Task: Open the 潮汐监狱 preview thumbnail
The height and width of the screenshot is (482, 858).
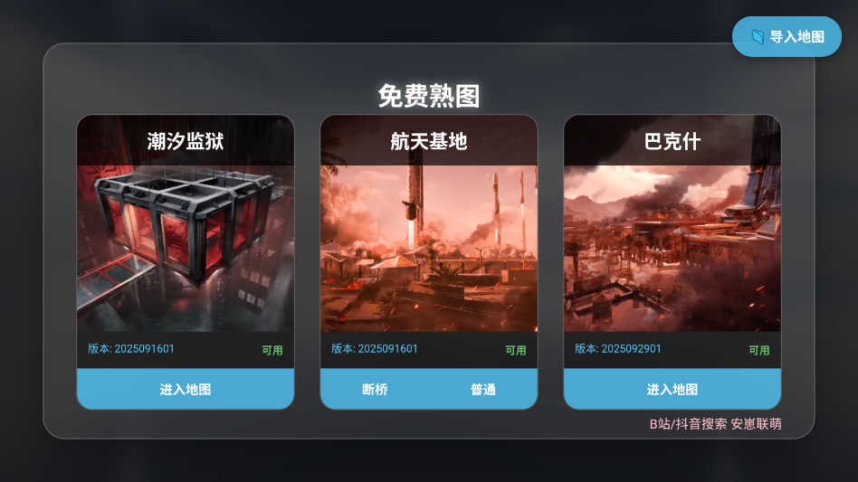Action: (186, 248)
